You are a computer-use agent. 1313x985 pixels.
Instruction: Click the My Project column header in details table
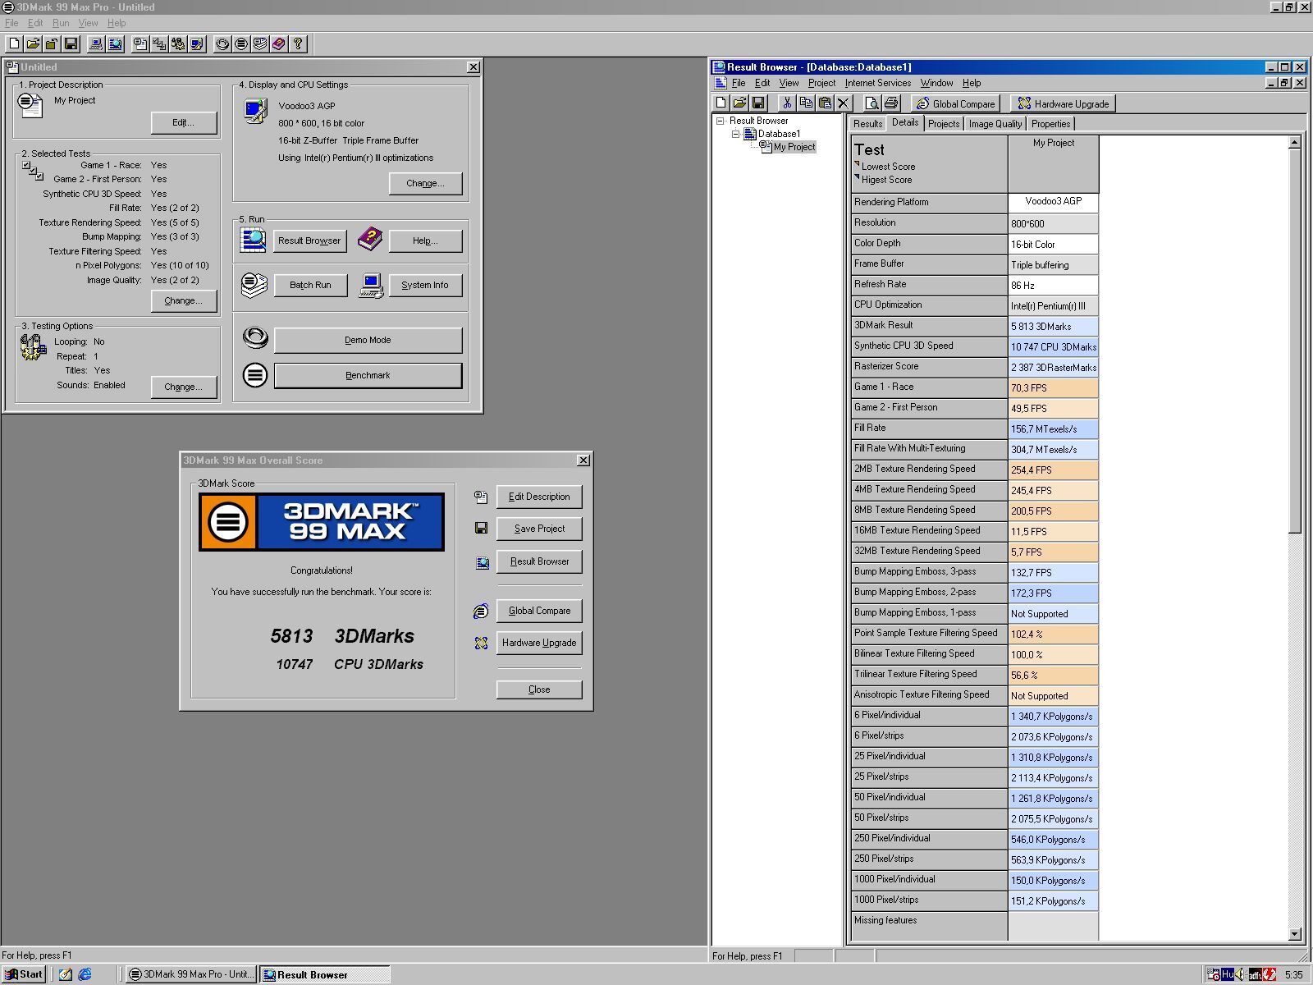click(x=1053, y=163)
